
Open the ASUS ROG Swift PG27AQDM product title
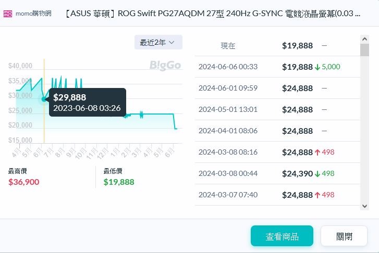(x=213, y=13)
